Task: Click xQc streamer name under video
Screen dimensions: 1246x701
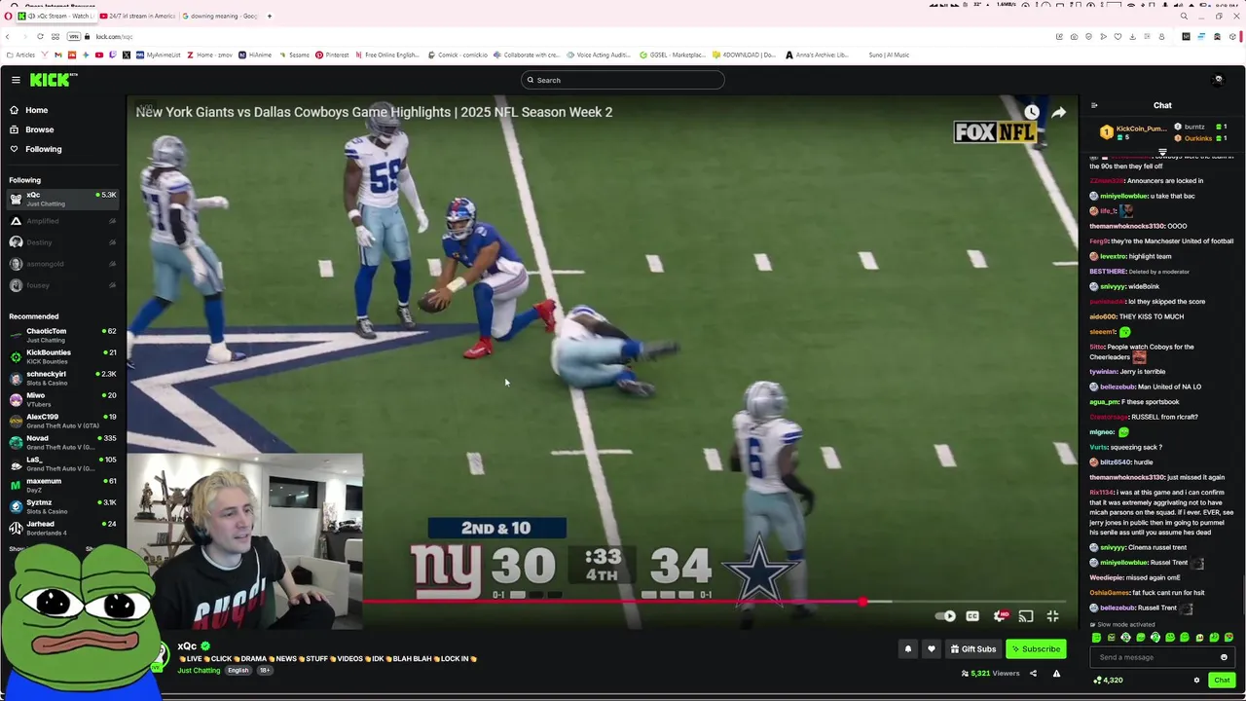Action: [187, 646]
